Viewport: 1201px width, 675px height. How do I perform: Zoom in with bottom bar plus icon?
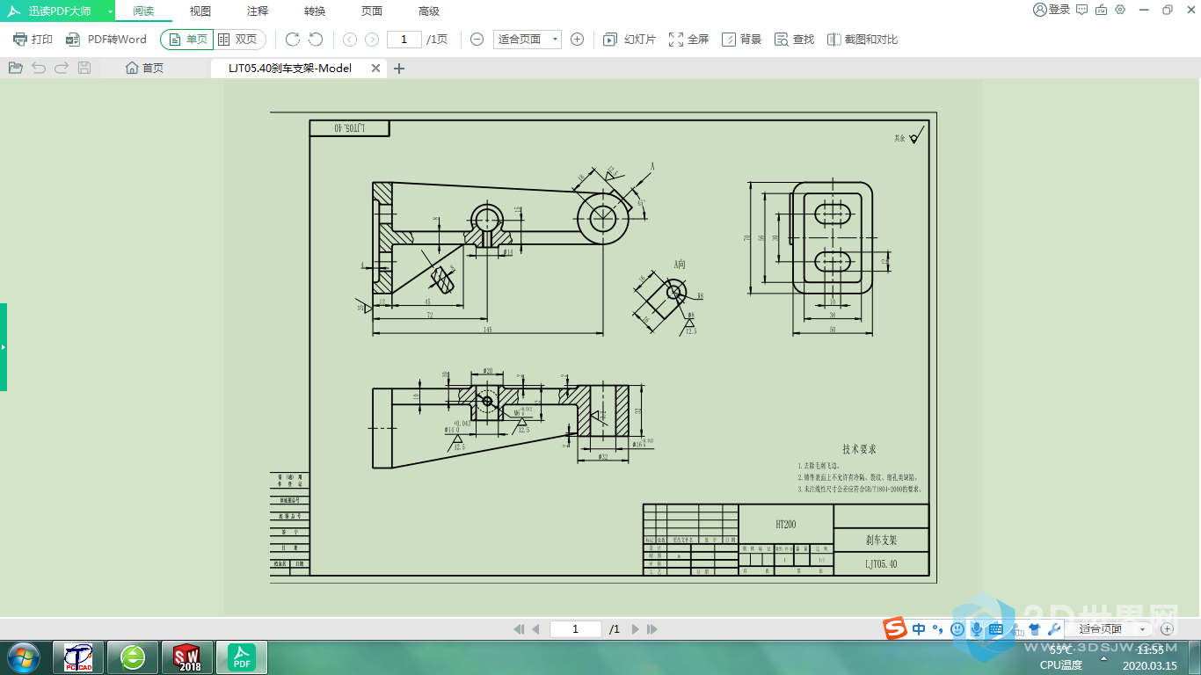pyautogui.click(x=1167, y=629)
